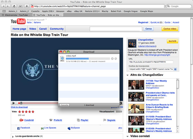Collapse the 'Altro da: ChangeDotGov' section
The height and width of the screenshot is (139, 193).
point(127,75)
